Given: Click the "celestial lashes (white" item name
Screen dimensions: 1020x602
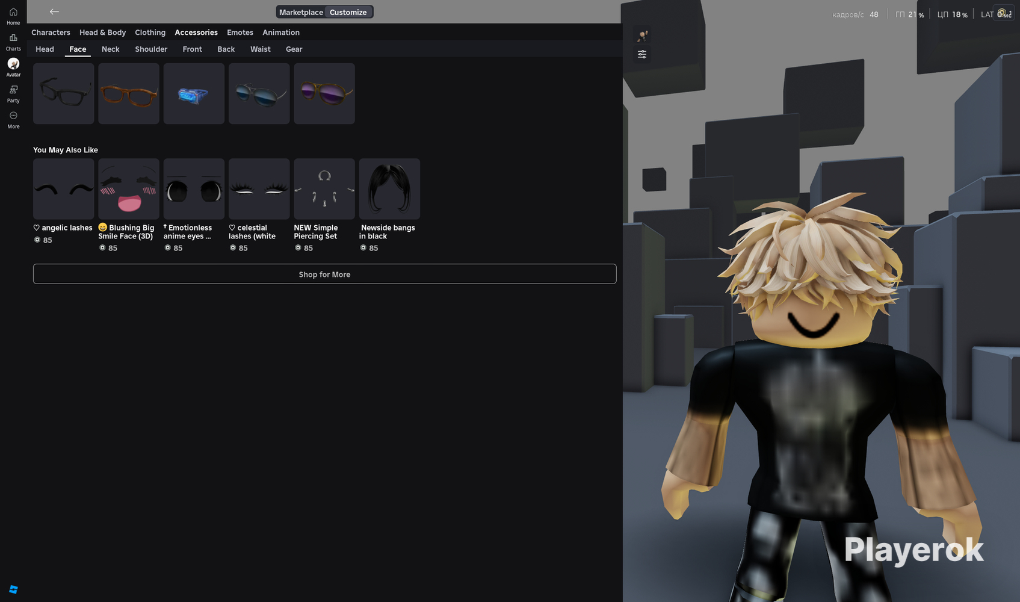Looking at the screenshot, I should (252, 232).
